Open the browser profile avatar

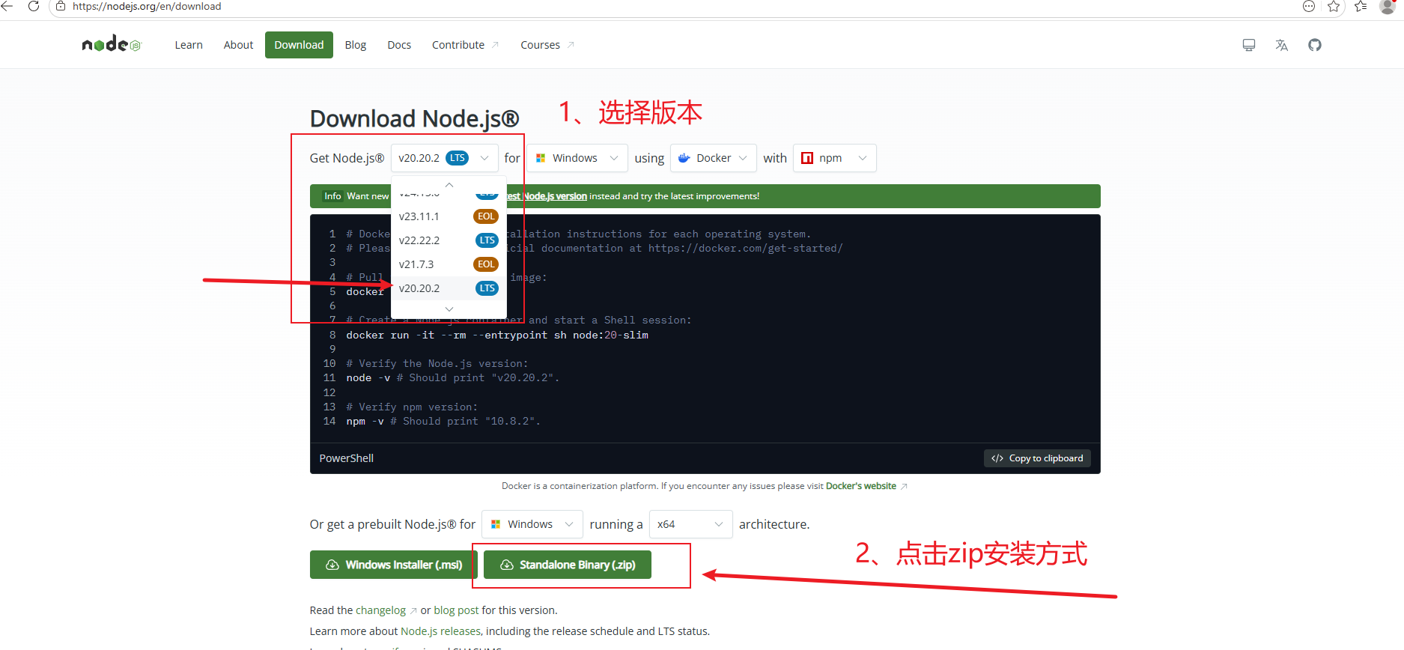point(1387,6)
